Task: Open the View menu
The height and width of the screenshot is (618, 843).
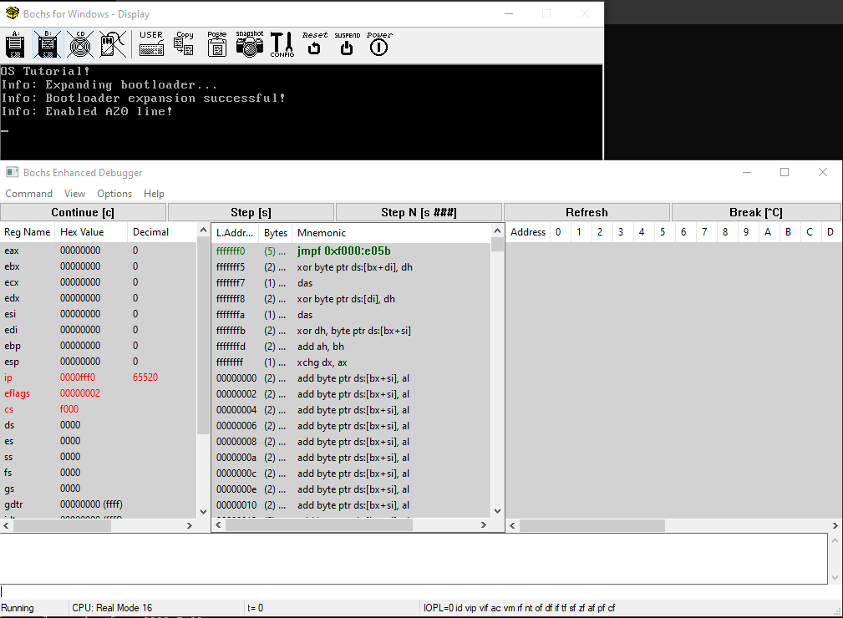Action: coord(74,193)
